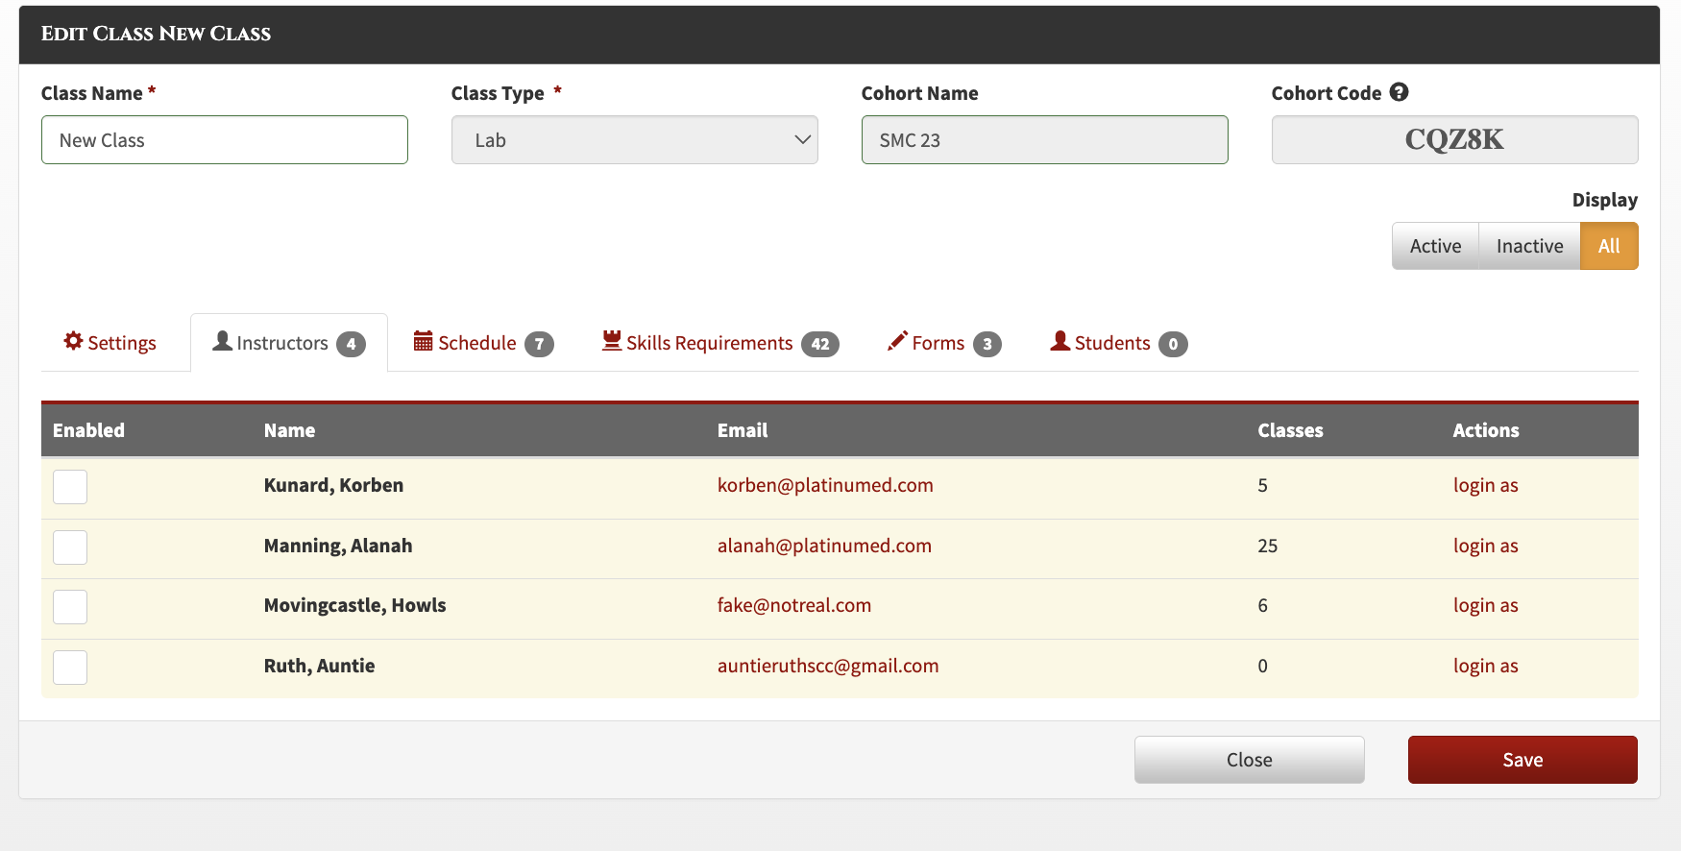The image size is (1681, 851).
Task: Save the class changes
Action: coord(1523,760)
